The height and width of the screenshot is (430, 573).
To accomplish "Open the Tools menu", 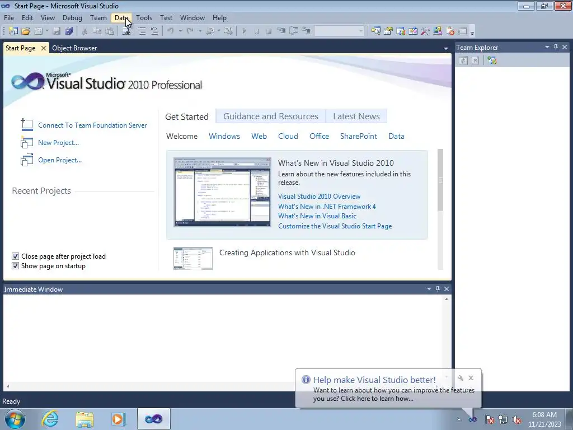I will [x=144, y=17].
